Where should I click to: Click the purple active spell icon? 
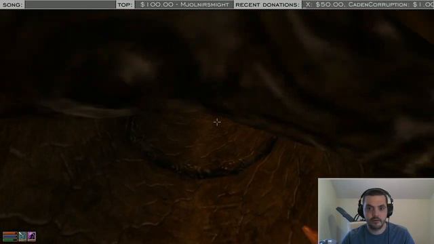[x=32, y=237]
